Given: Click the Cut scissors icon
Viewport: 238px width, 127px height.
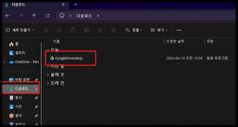Looking at the screenshot, I should 46,30.
